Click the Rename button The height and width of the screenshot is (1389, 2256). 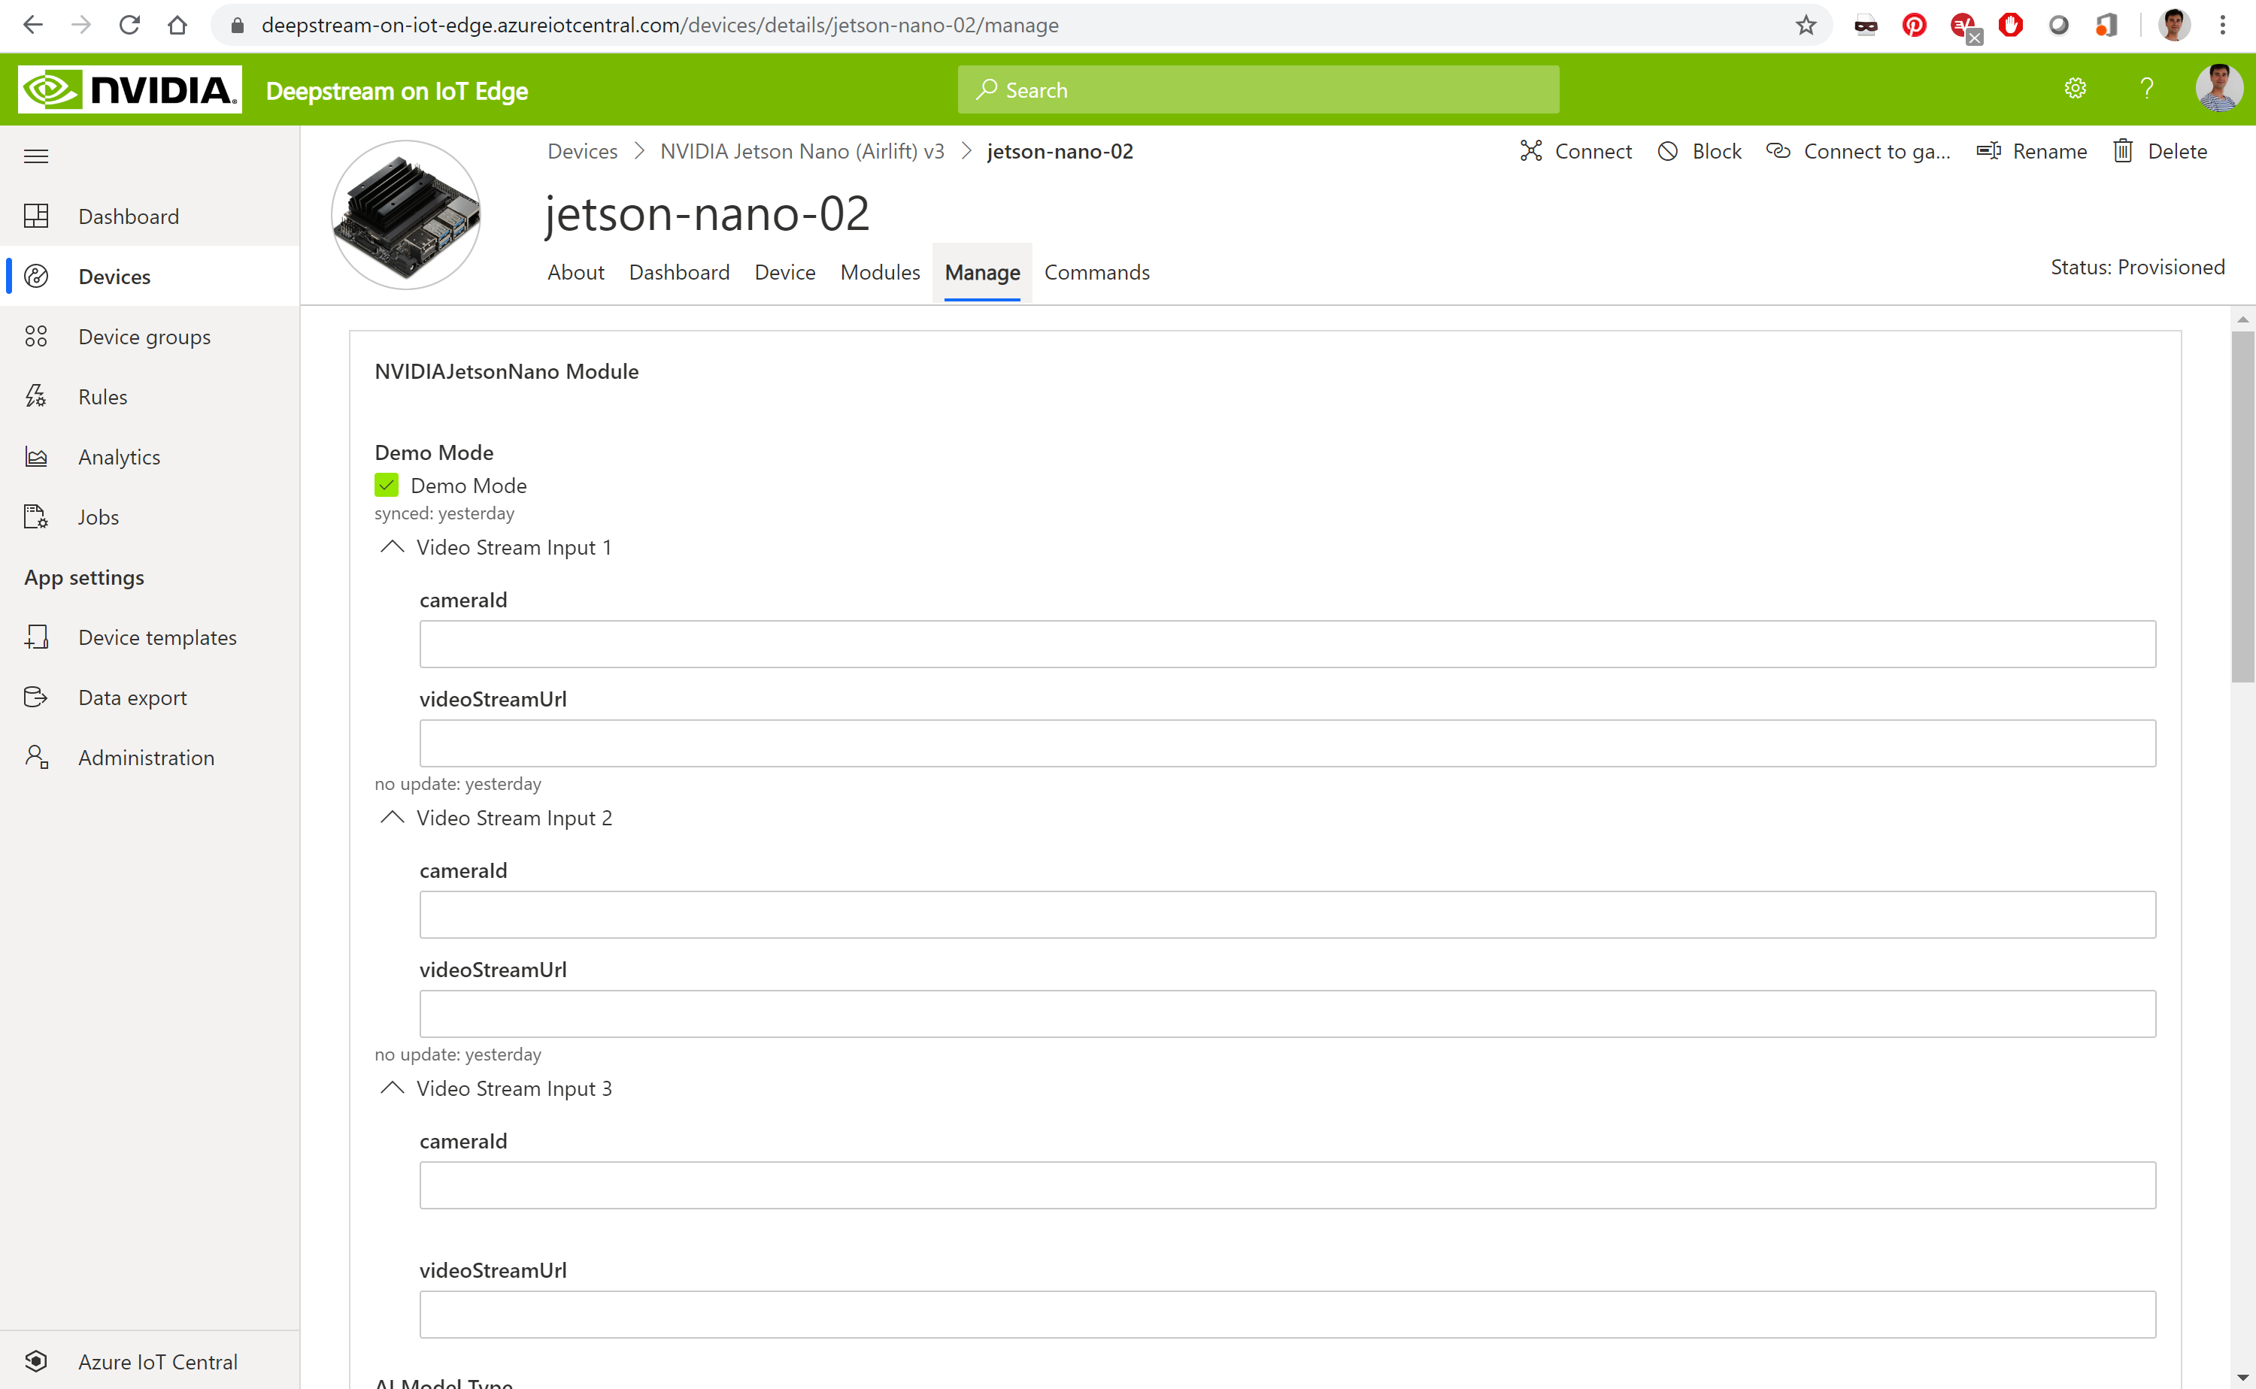tap(2032, 152)
